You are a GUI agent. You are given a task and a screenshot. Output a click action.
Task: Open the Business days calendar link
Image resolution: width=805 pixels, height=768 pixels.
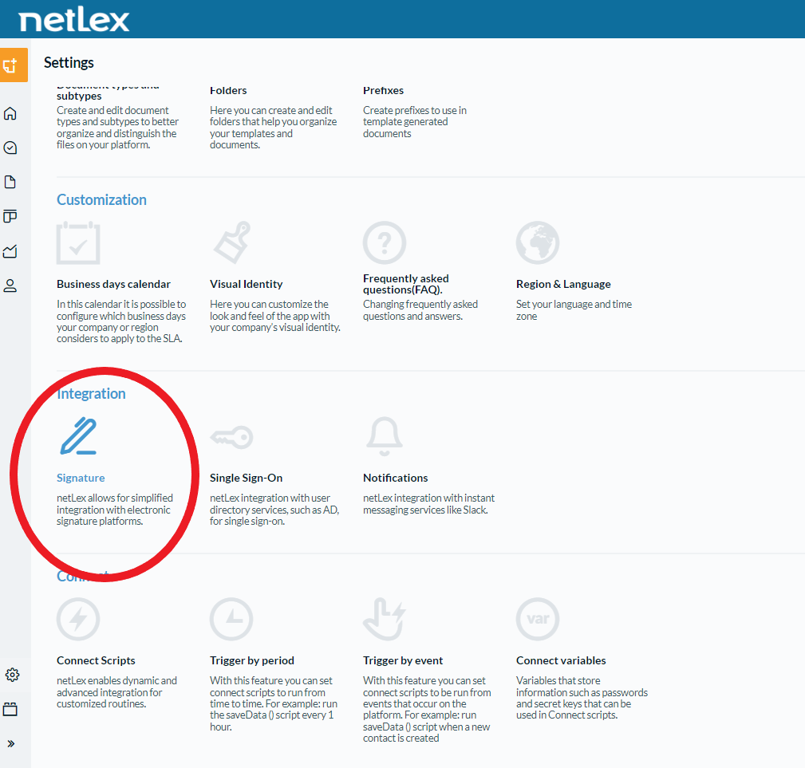[113, 284]
